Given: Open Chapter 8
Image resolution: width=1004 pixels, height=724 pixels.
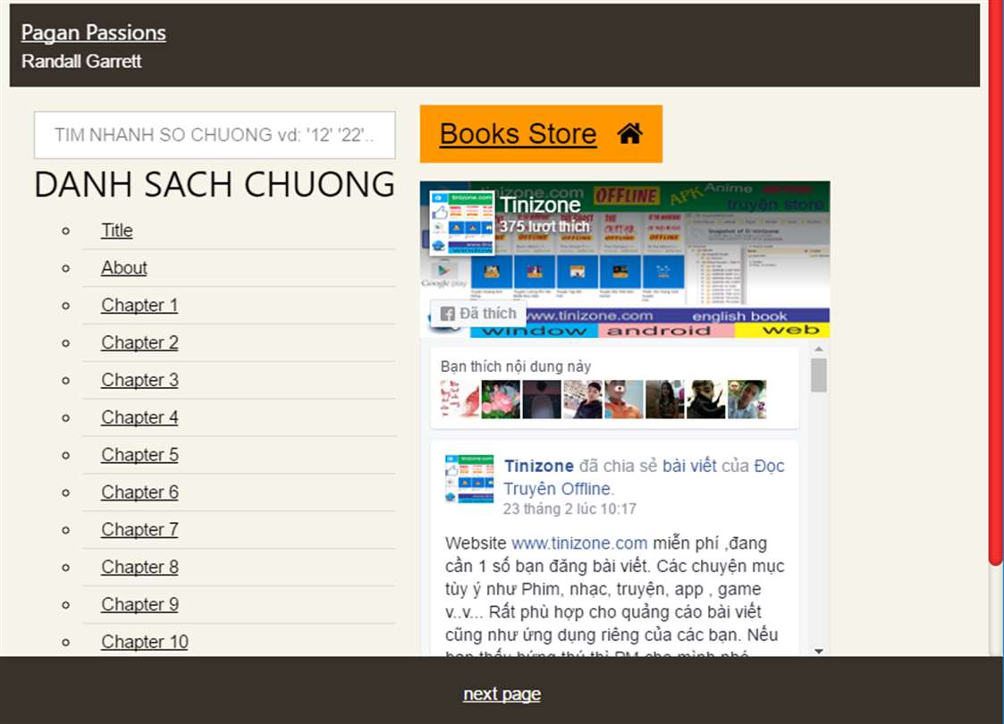Looking at the screenshot, I should tap(139, 568).
